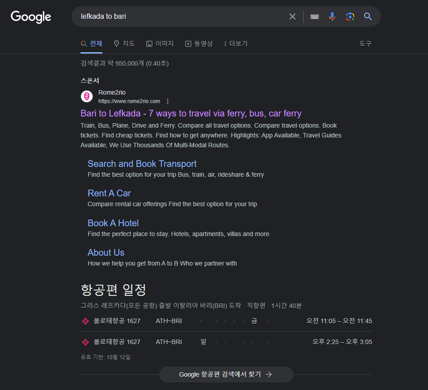Switch to the 지도 (Maps) tab

click(x=124, y=44)
